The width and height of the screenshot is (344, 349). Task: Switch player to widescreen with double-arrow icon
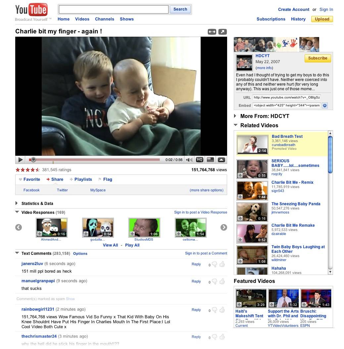212,32
